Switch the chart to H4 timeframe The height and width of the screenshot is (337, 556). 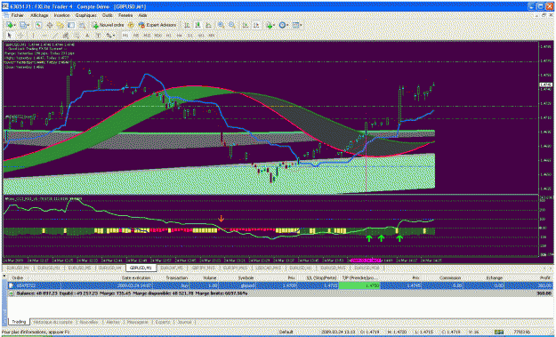click(180, 35)
